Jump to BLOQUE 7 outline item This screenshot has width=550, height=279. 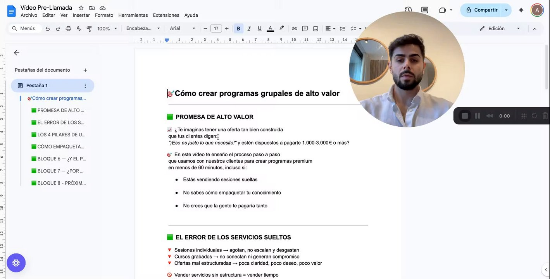pyautogui.click(x=57, y=171)
